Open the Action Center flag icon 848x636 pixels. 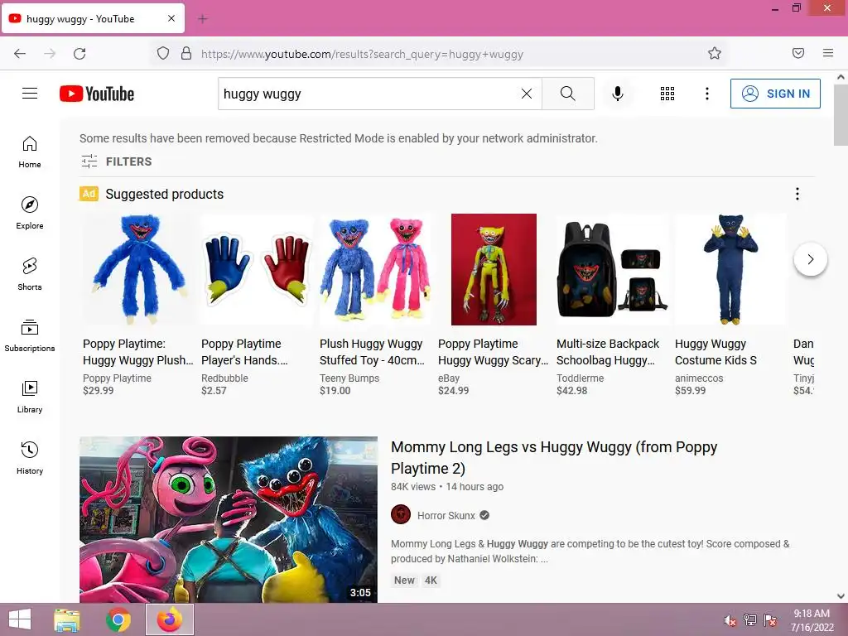tap(770, 620)
